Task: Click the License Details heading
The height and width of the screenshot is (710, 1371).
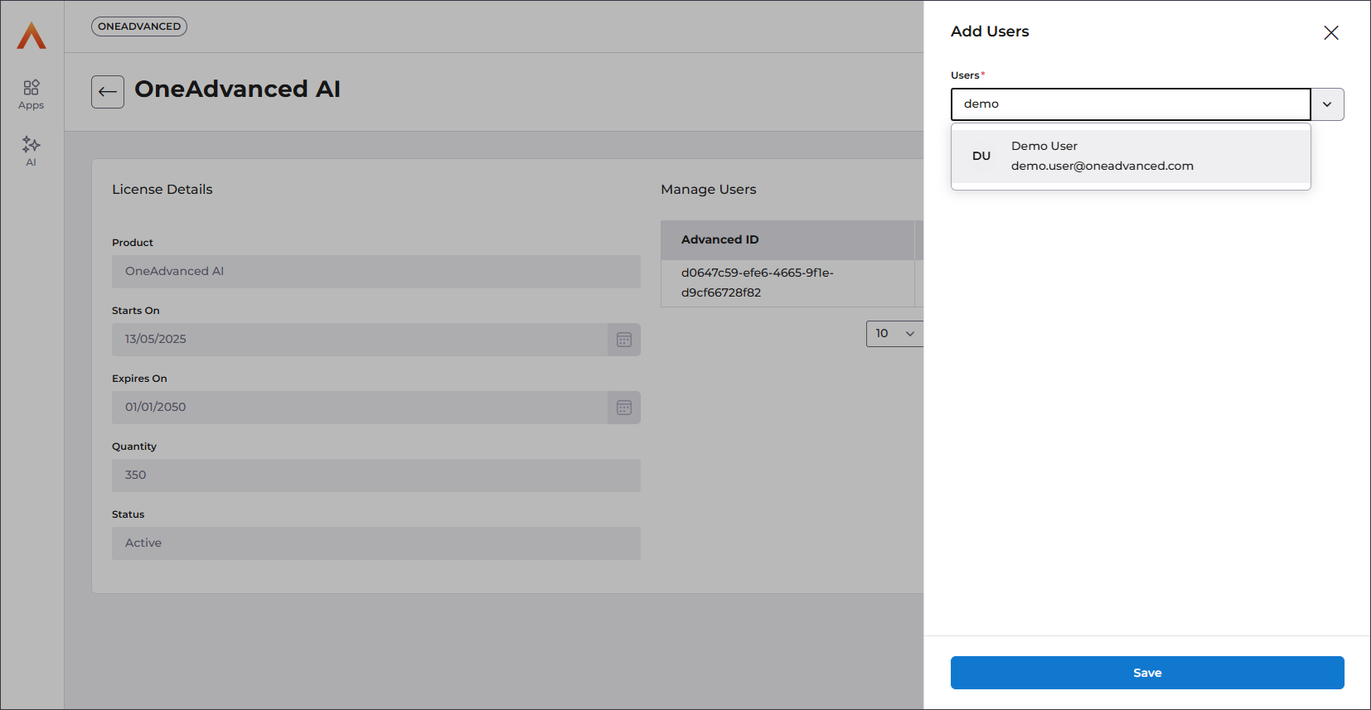Action: click(x=162, y=190)
